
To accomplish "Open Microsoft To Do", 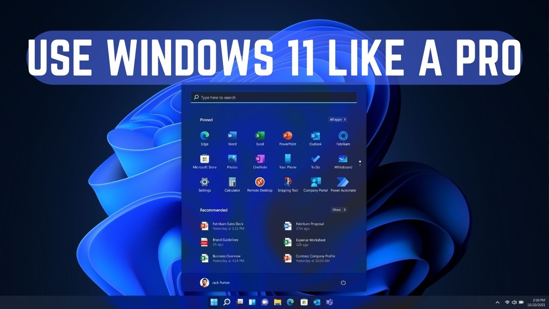I will [x=315, y=159].
